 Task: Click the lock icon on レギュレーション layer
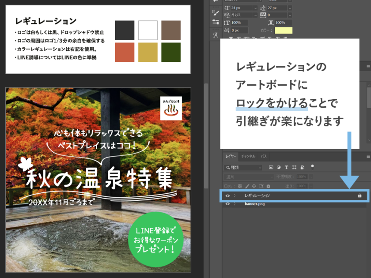(360, 195)
